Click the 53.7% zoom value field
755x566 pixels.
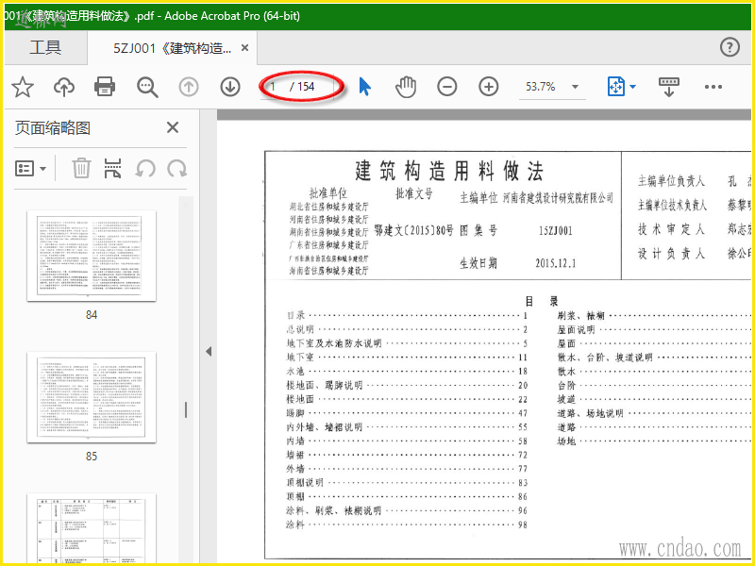[541, 87]
